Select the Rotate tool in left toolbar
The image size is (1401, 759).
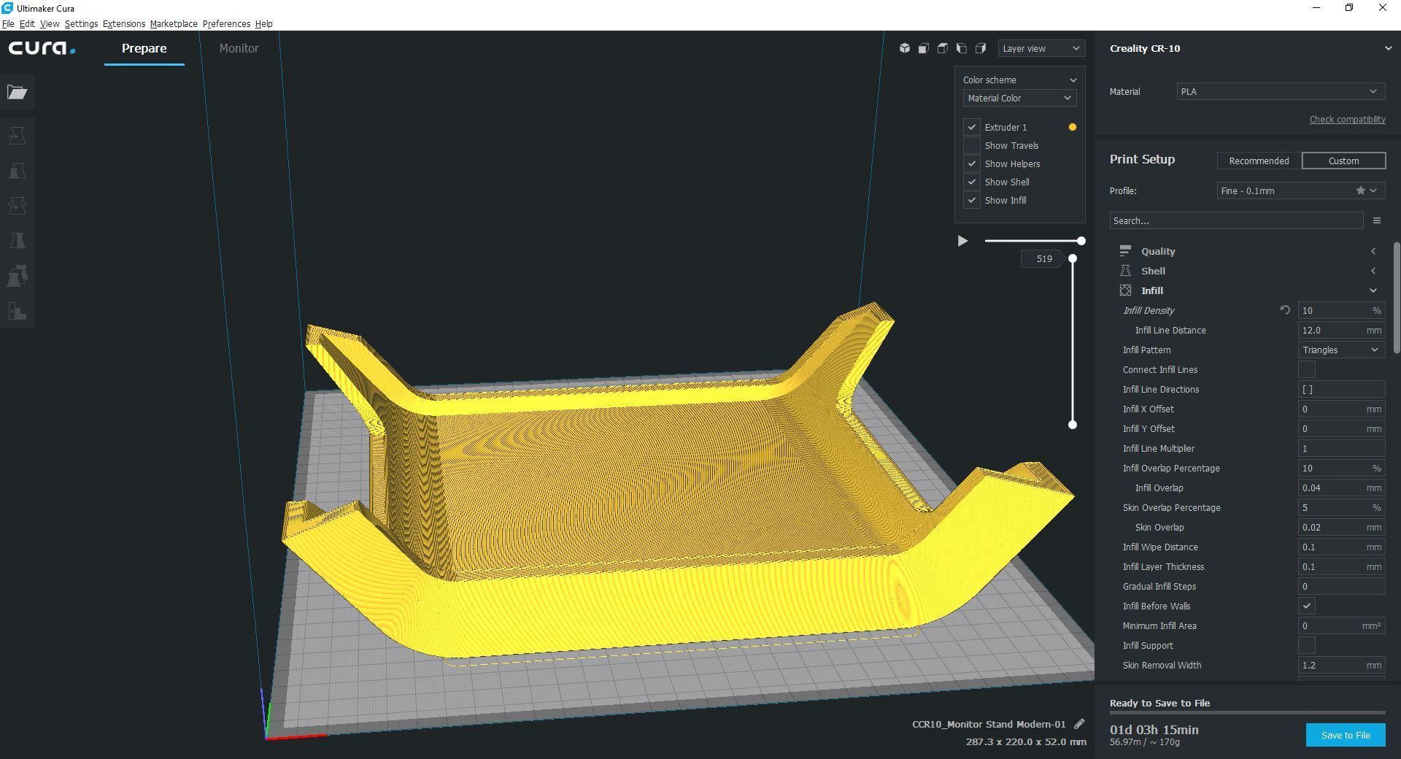(x=18, y=206)
